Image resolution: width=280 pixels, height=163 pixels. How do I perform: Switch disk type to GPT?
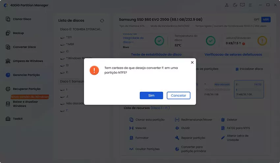[x=257, y=20]
